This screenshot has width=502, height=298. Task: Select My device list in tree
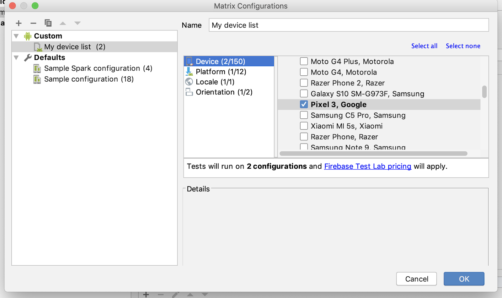(74, 47)
